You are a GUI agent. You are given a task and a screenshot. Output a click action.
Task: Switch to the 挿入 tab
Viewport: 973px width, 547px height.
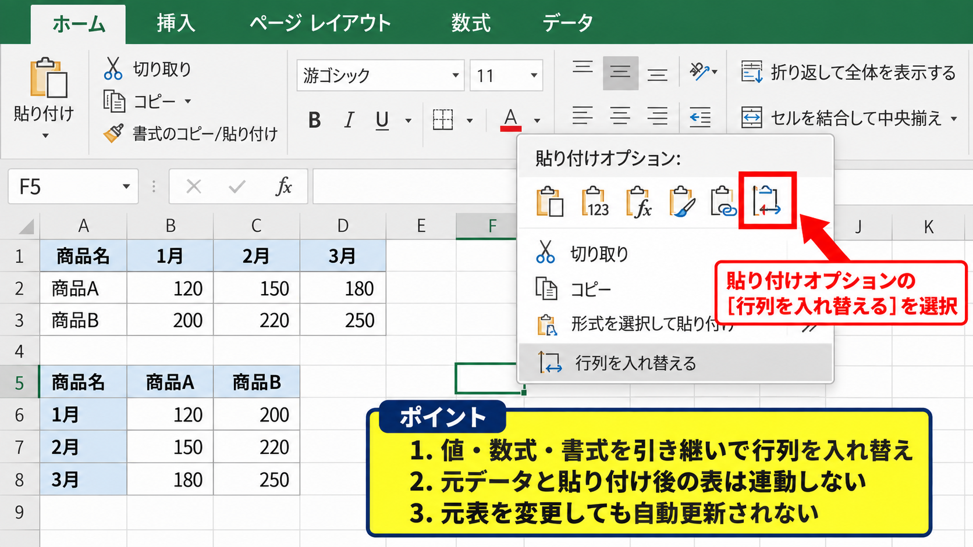pos(176,23)
